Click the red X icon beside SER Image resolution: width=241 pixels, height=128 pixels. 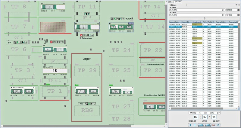[x=51, y=42]
